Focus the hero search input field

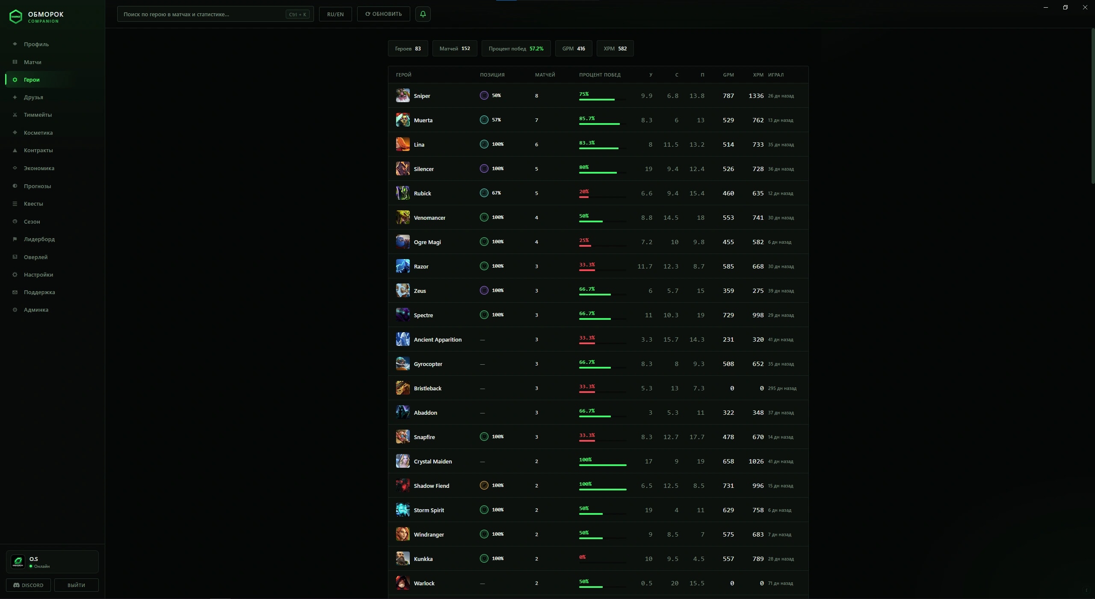(215, 14)
